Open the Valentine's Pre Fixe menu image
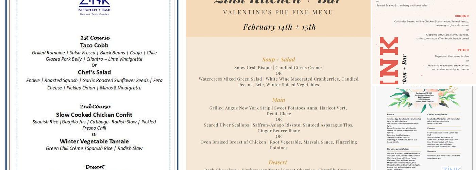The width and height of the screenshot is (476, 170). click(x=278, y=85)
